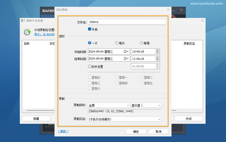Click 新建 button in schedule list window
Screen dimensions: 226x142
36,119
